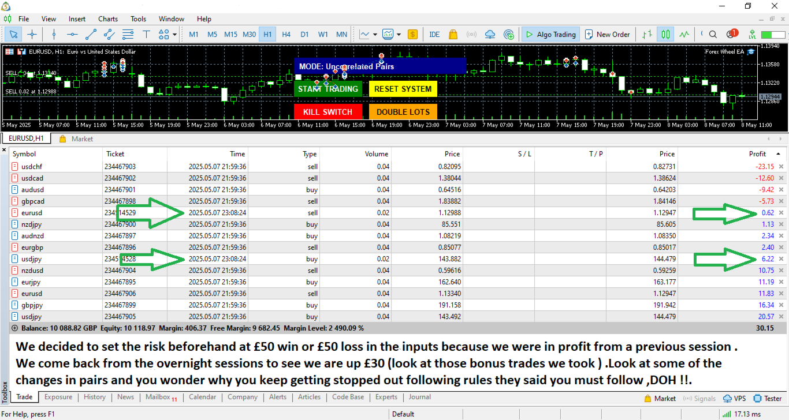Switch to the History tab

pyautogui.click(x=95, y=397)
